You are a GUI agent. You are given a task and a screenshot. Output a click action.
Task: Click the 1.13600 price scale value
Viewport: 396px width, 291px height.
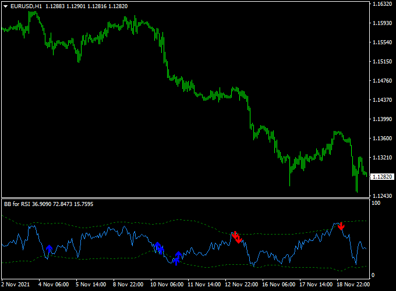383,138
